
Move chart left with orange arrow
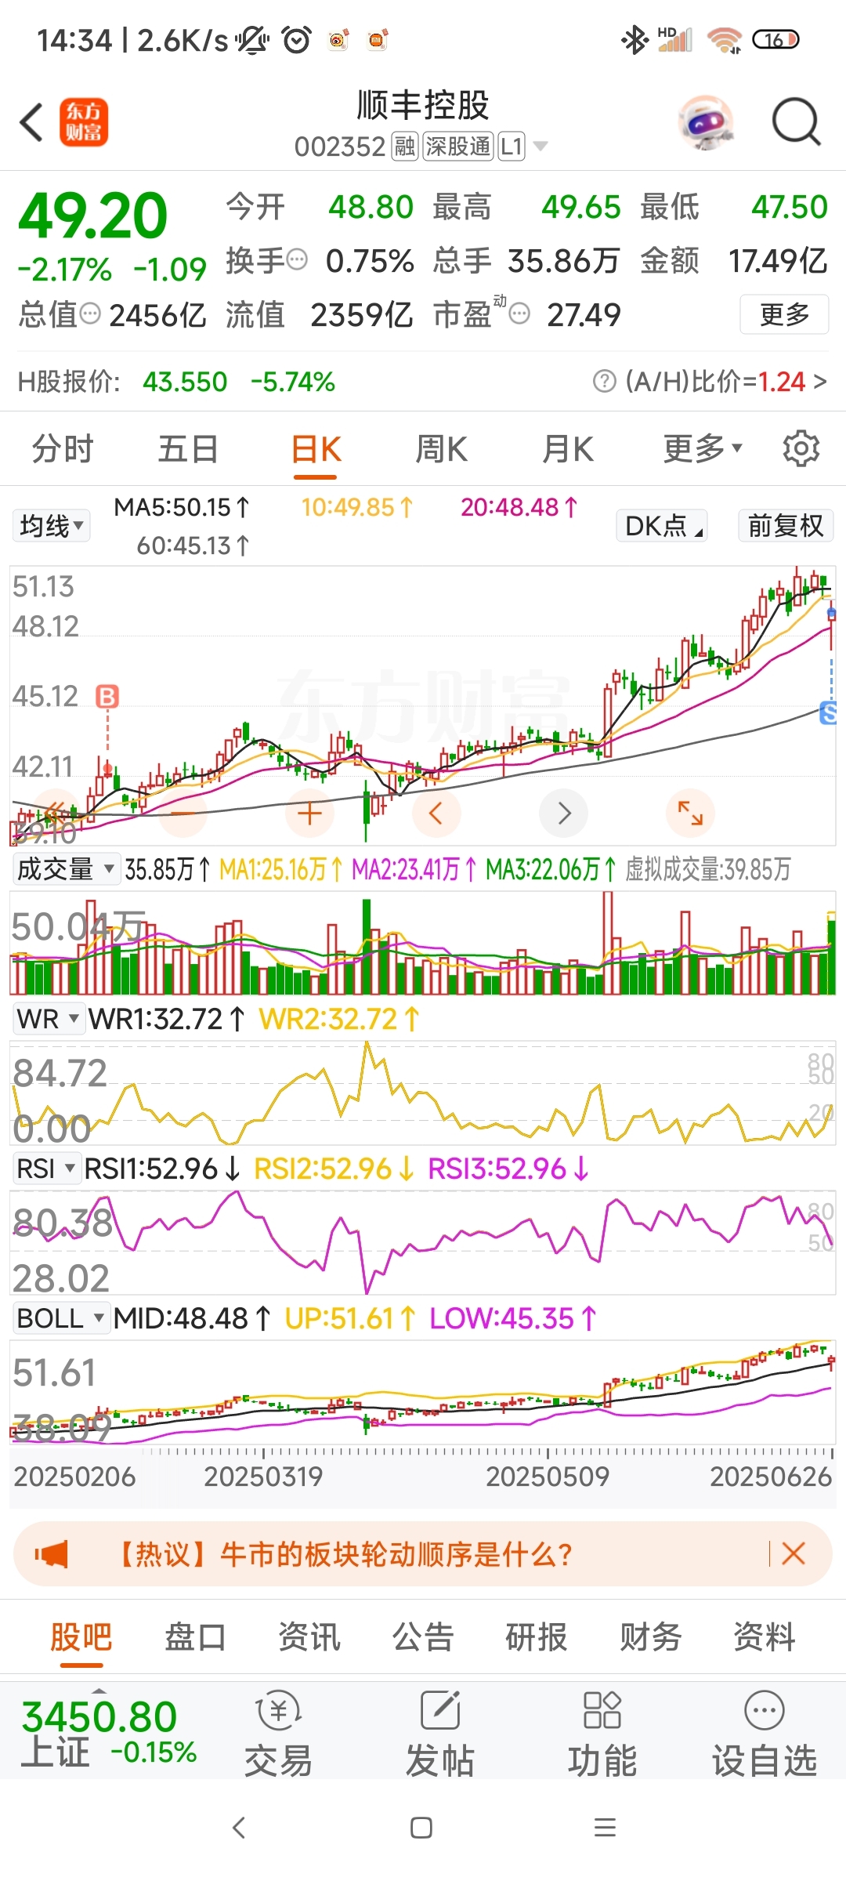pyautogui.click(x=436, y=814)
